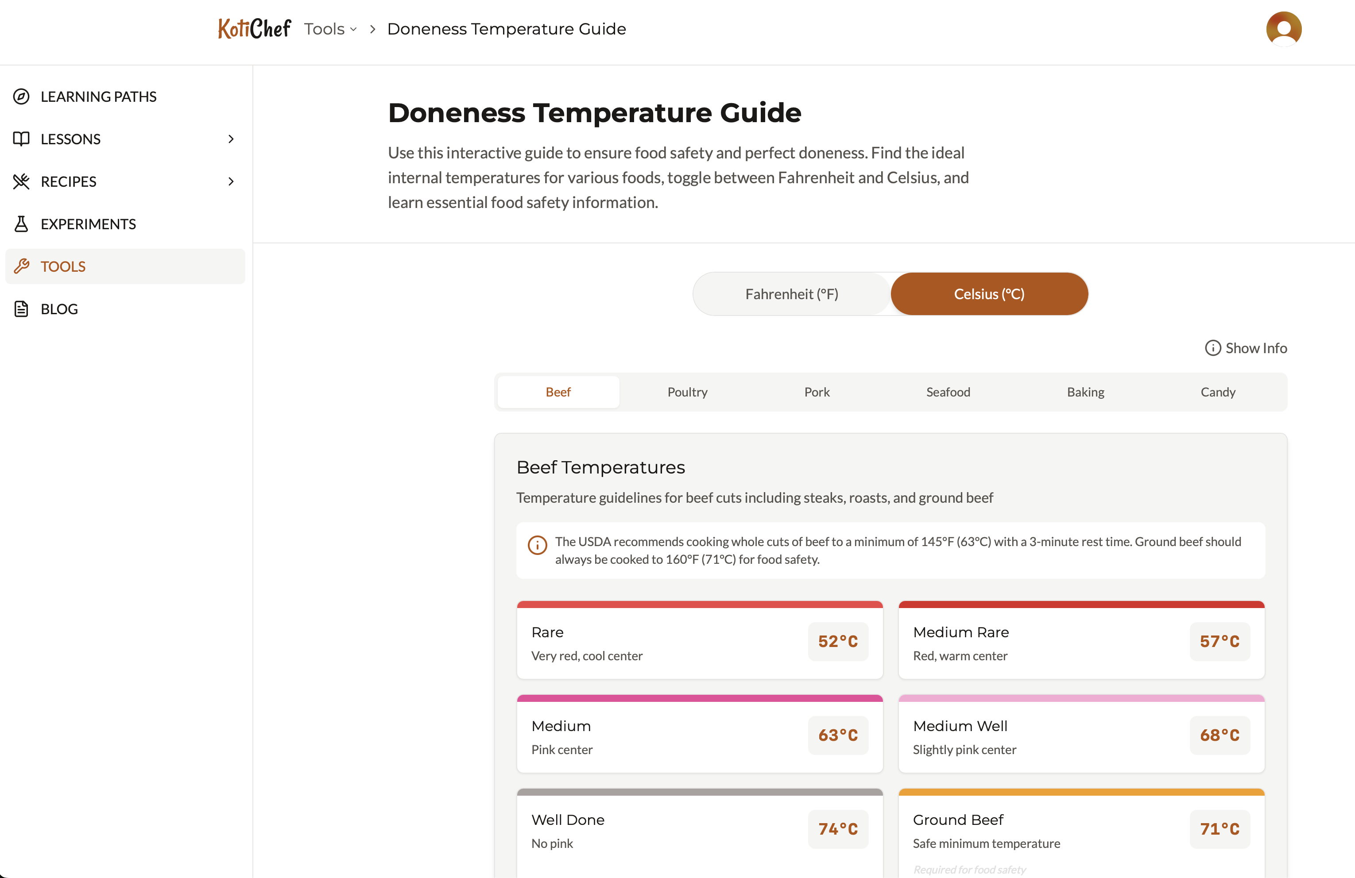Open the user profile avatar
The width and height of the screenshot is (1355, 878).
[x=1283, y=28]
